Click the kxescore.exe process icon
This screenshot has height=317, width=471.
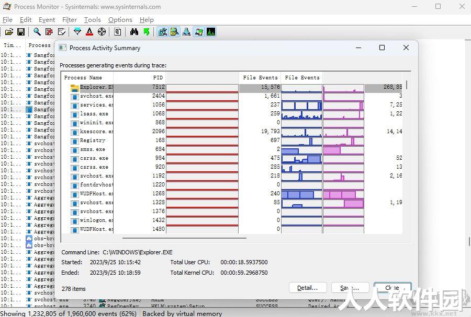74,132
